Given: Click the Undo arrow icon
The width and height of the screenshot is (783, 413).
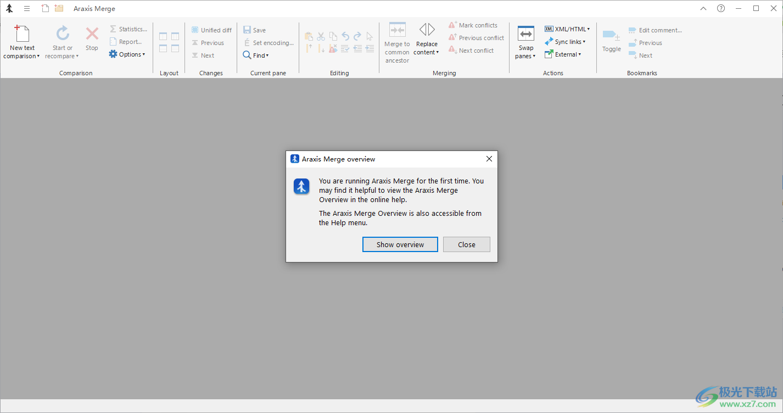Looking at the screenshot, I should pyautogui.click(x=345, y=36).
